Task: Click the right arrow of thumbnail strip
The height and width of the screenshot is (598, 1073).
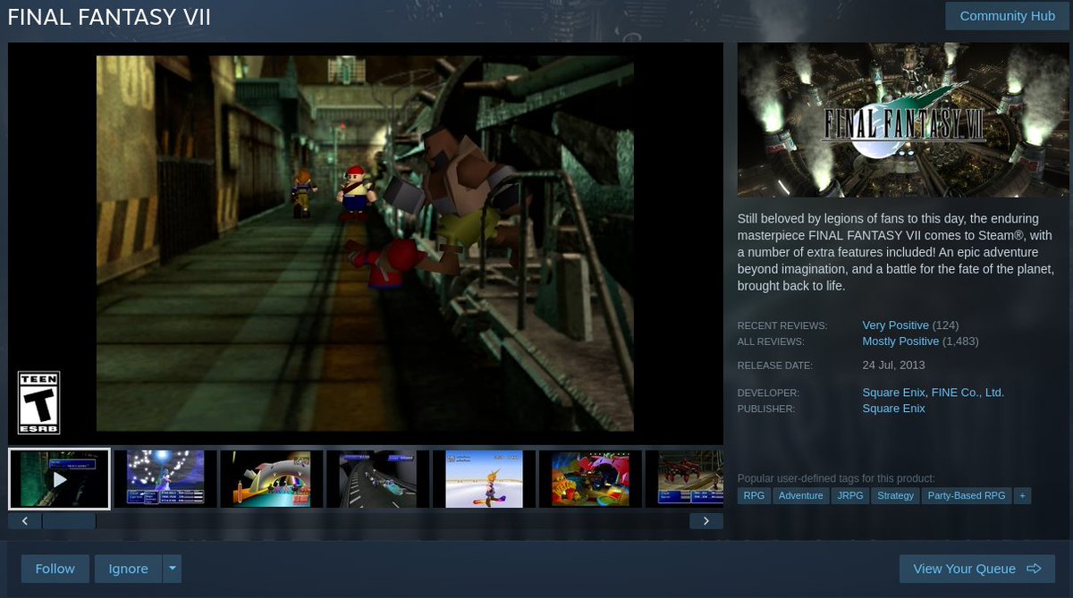Action: tap(706, 520)
